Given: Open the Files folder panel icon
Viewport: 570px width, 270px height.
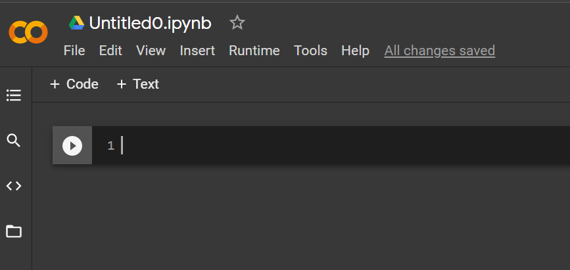Looking at the screenshot, I should tap(14, 231).
